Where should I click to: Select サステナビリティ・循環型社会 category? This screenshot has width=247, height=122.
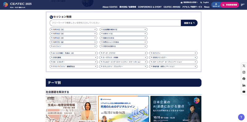tap(74, 67)
